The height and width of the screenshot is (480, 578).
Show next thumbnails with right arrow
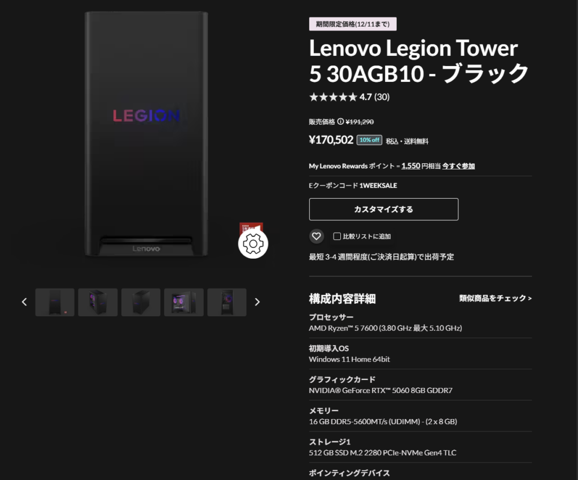point(257,302)
